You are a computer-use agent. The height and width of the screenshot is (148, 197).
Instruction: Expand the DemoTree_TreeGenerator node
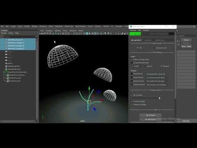tap(4, 72)
